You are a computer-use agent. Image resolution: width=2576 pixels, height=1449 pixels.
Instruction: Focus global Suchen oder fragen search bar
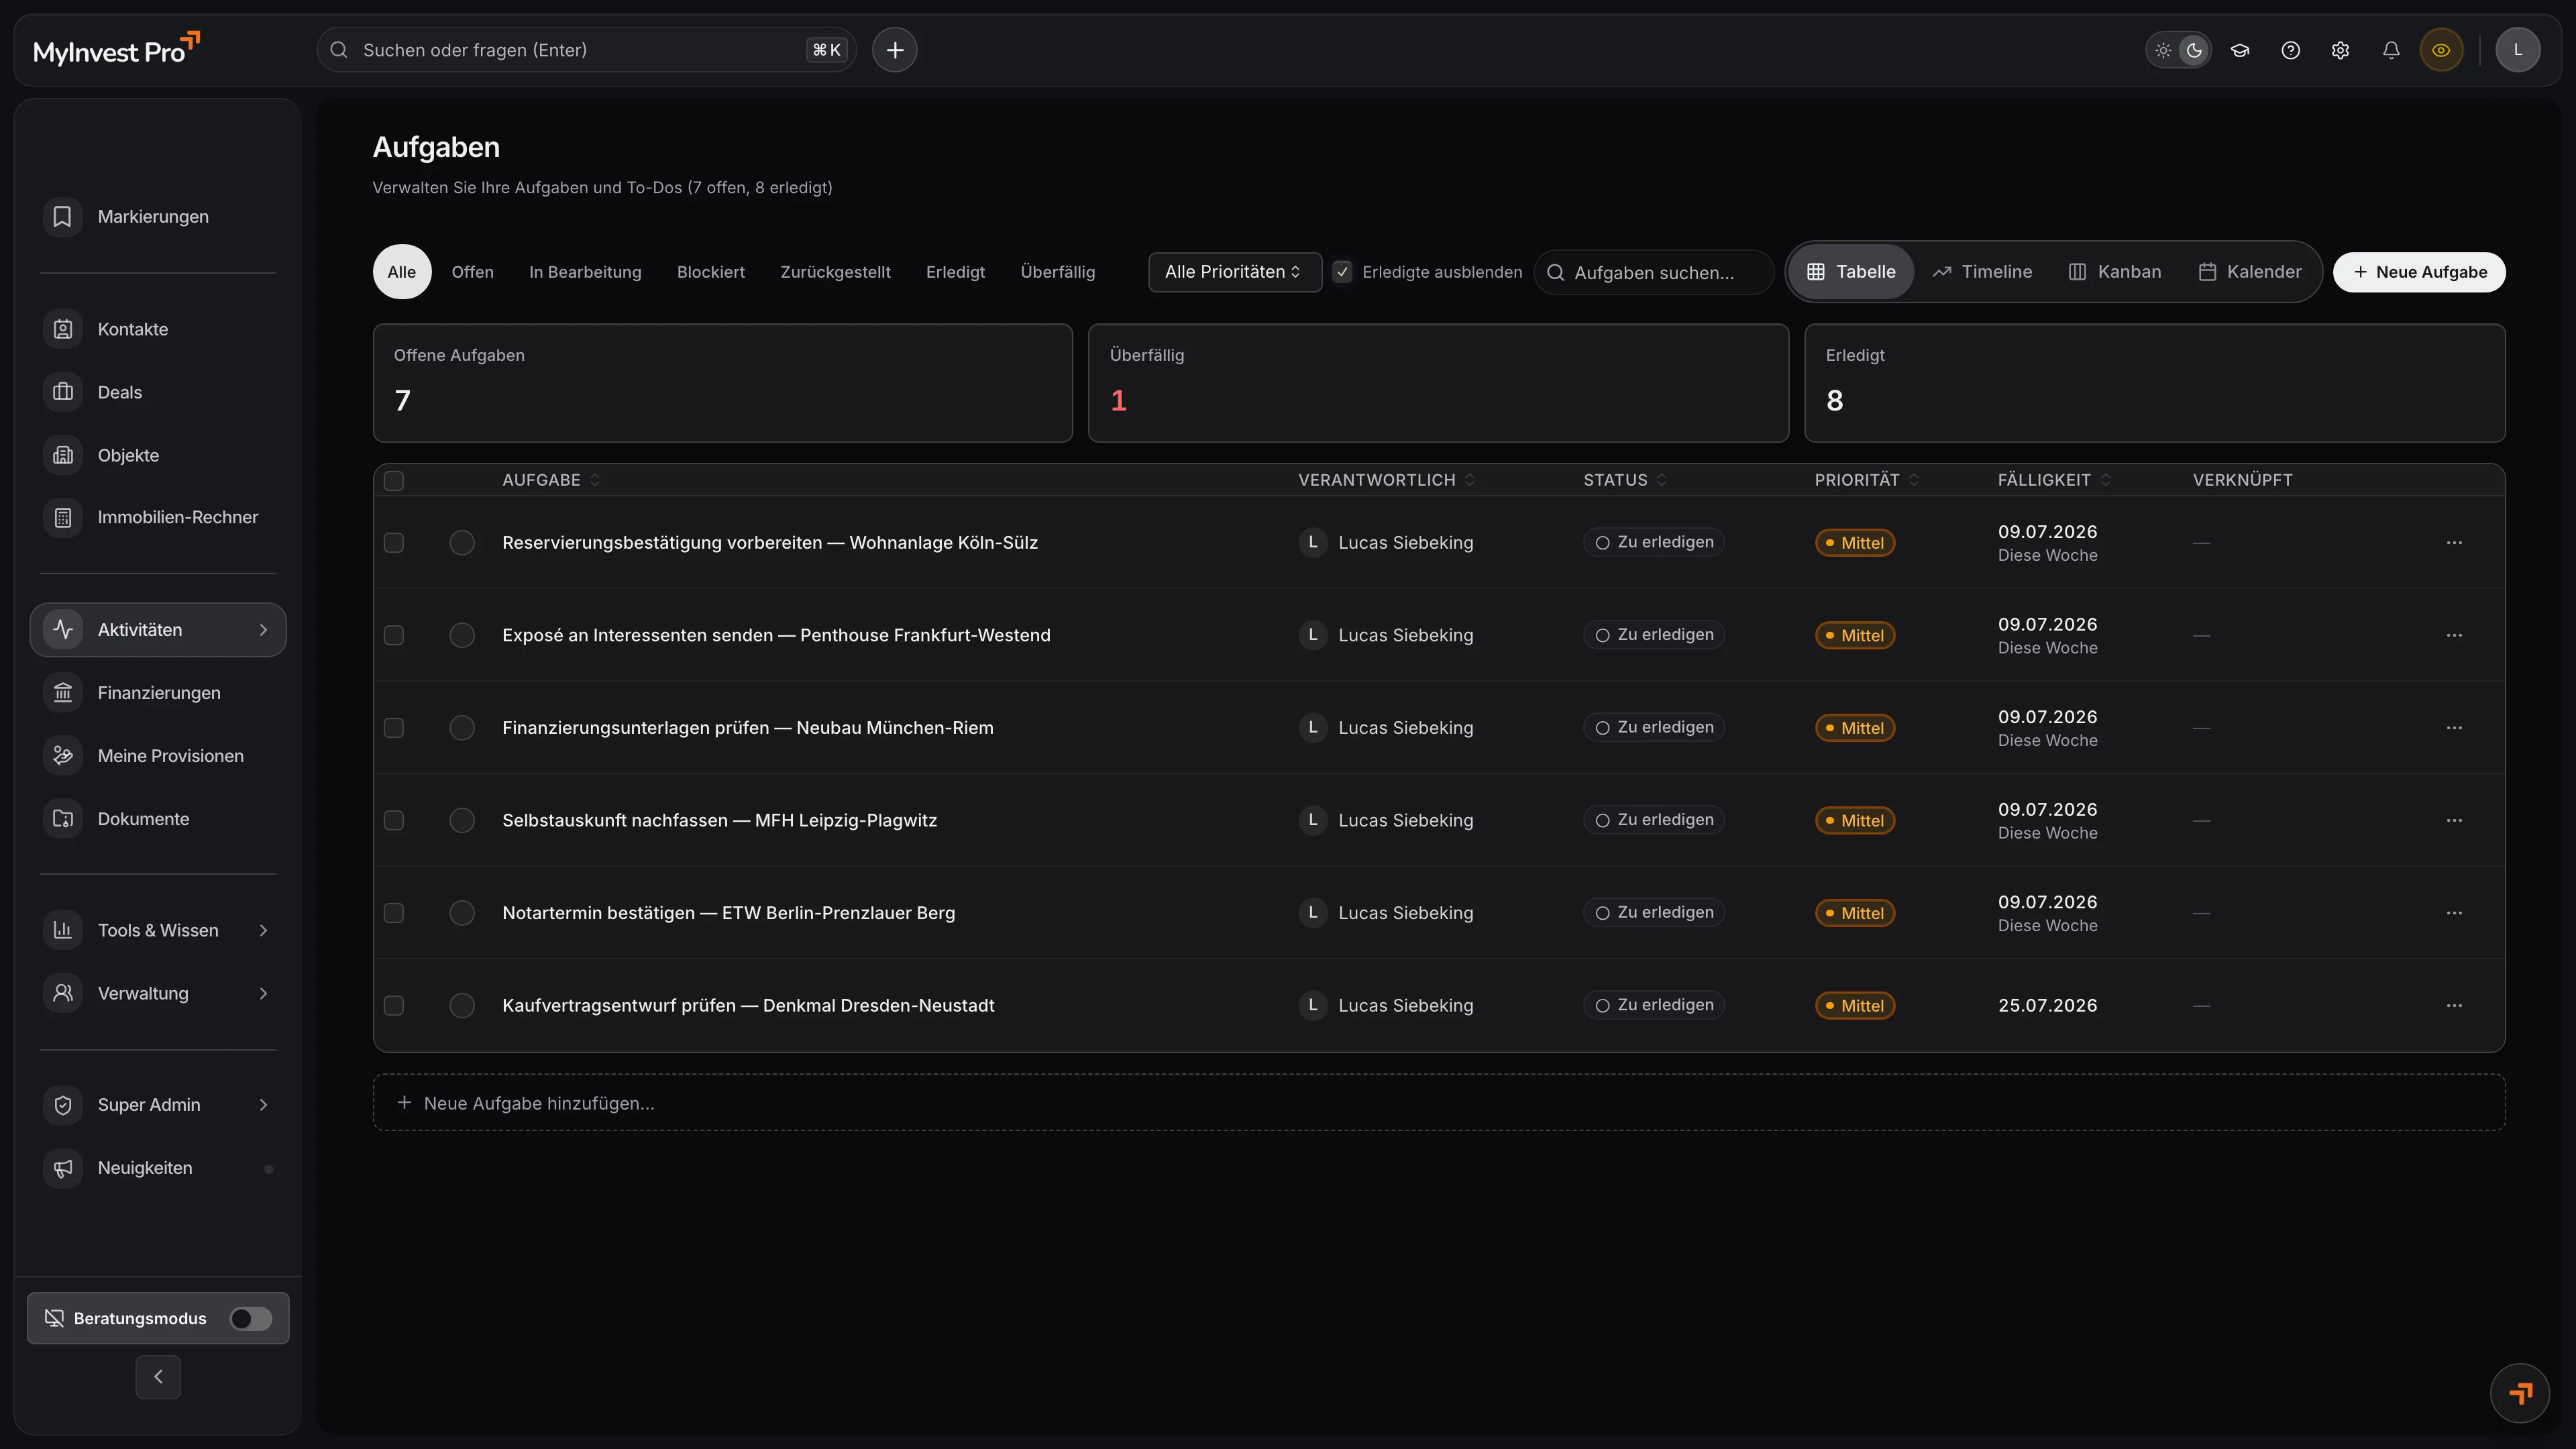[586, 50]
